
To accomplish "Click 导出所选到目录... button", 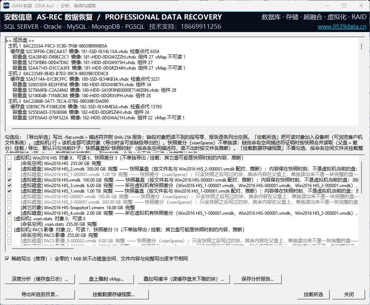I will click(40, 294).
